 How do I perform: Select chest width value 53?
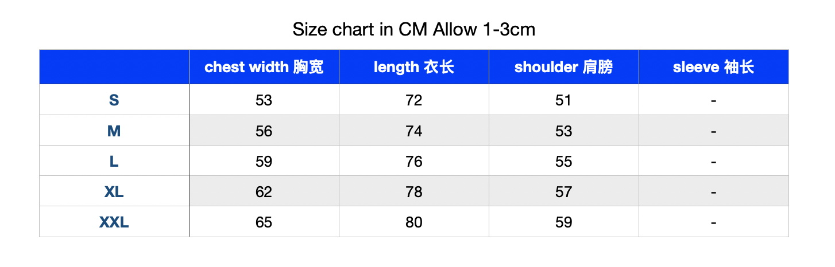[264, 100]
